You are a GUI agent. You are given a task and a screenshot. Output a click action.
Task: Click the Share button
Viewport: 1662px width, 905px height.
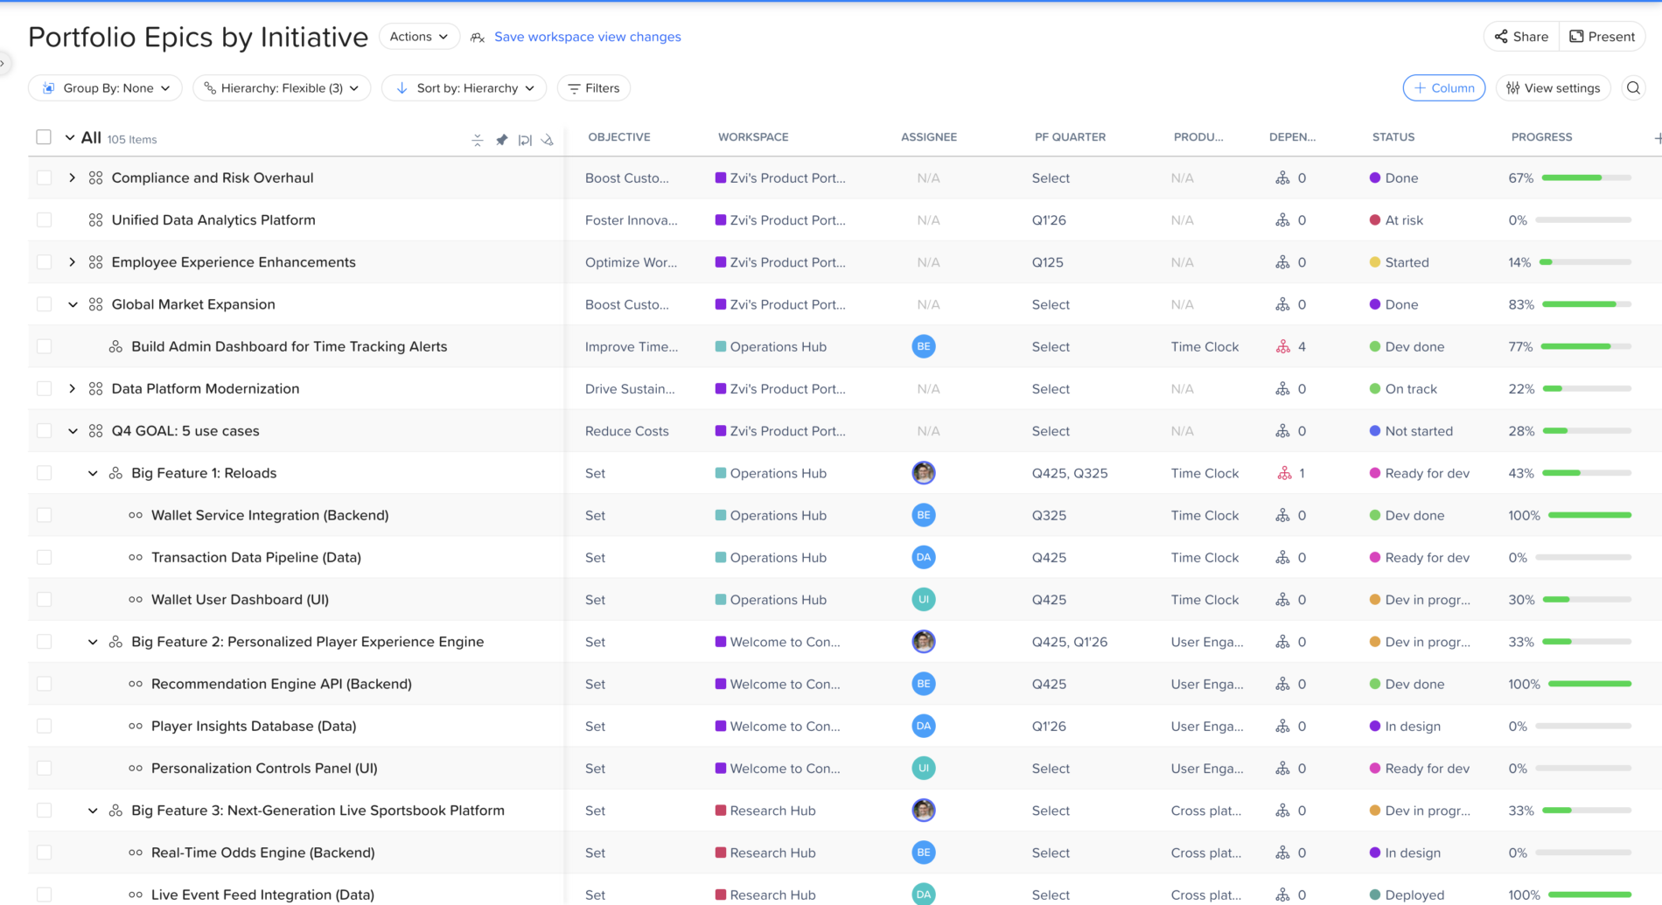[1522, 37]
